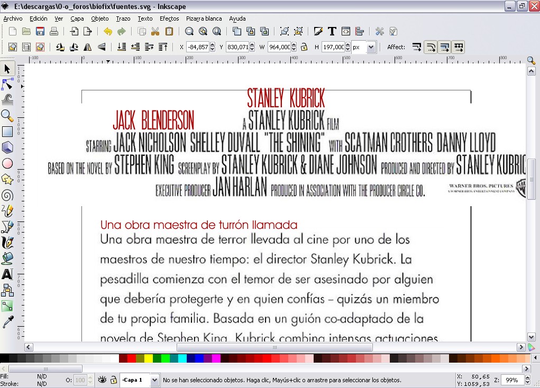
Task: Paste from clipboard icon
Action: click(x=169, y=31)
